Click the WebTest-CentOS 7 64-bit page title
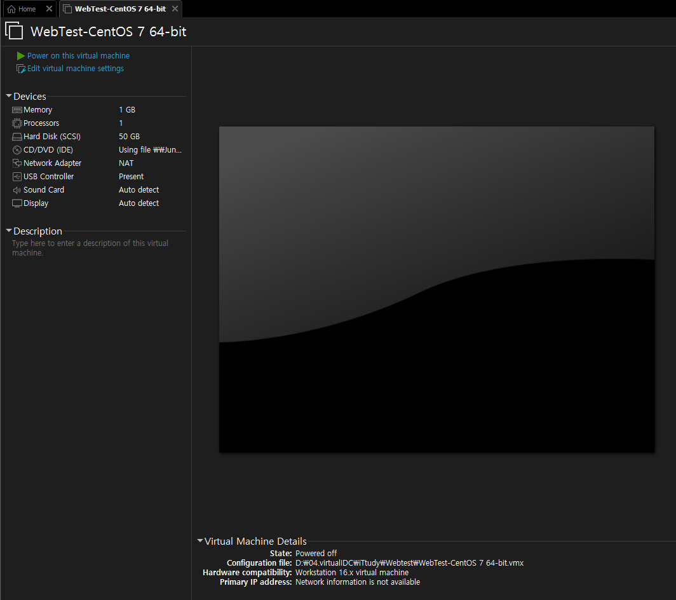Screen dimensions: 676x600 point(108,32)
